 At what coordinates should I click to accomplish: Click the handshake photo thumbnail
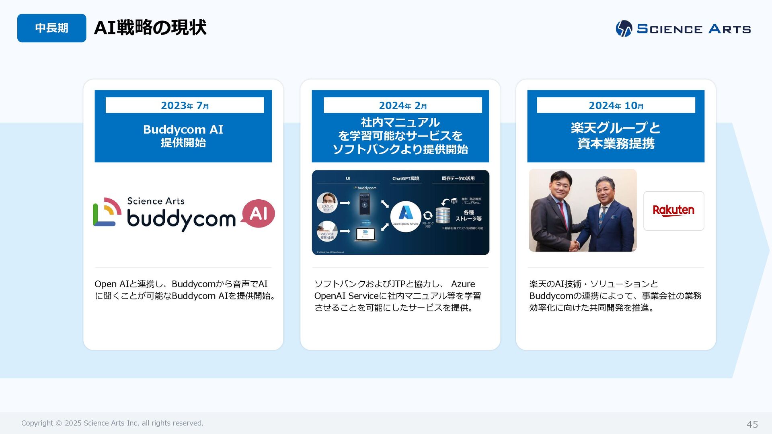(x=583, y=211)
